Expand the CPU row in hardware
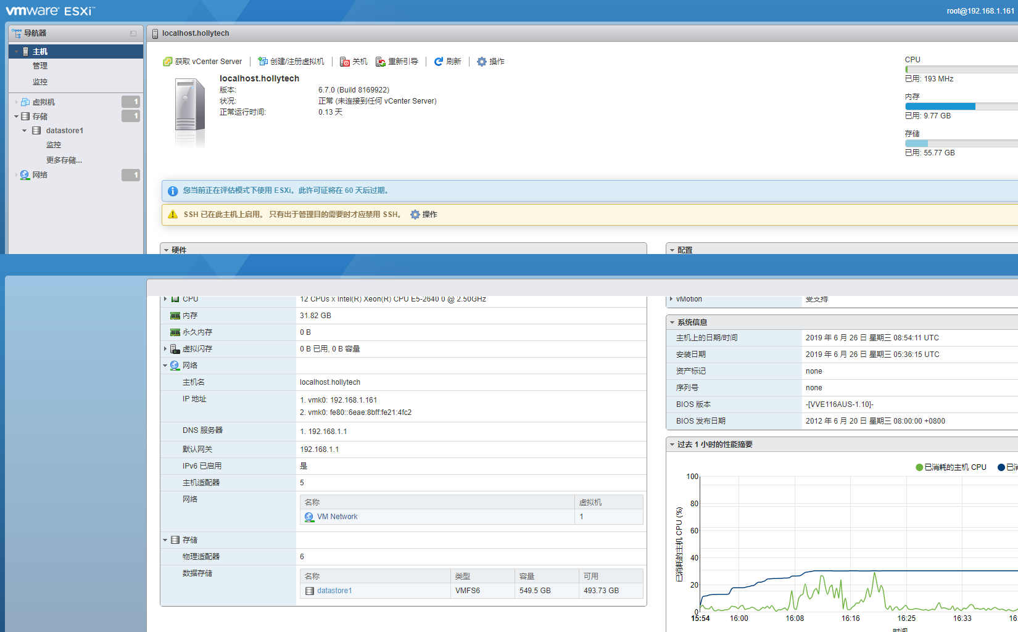The height and width of the screenshot is (632, 1018). tap(165, 299)
